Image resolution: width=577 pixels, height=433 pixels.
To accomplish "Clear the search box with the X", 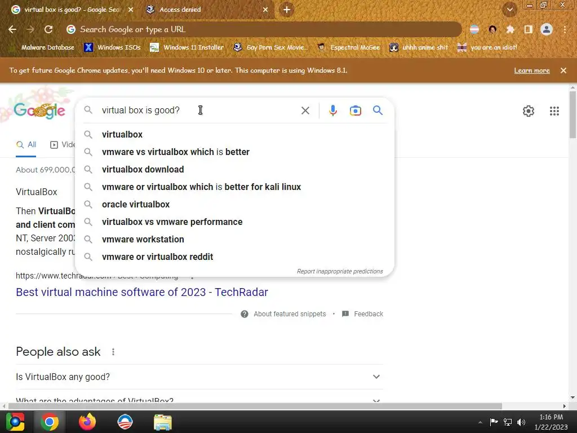I will 305,111.
